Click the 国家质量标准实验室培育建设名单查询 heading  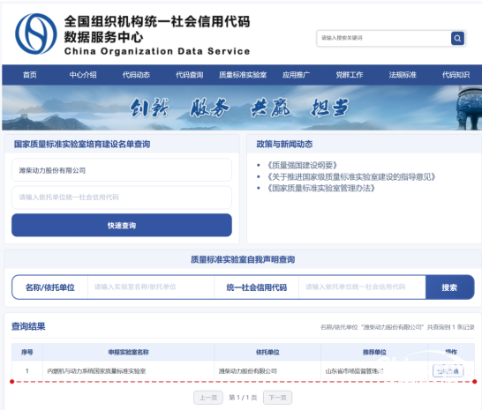[x=82, y=144]
